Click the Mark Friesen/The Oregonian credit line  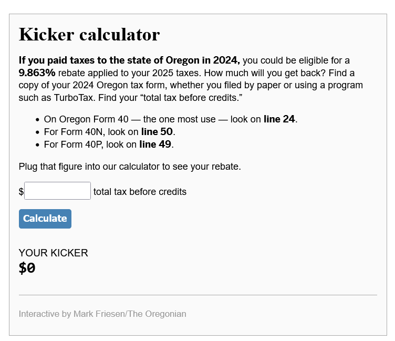point(102,314)
